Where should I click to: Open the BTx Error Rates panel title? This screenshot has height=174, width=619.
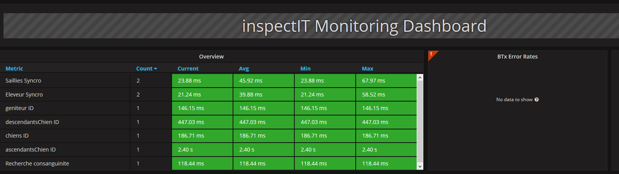click(517, 57)
